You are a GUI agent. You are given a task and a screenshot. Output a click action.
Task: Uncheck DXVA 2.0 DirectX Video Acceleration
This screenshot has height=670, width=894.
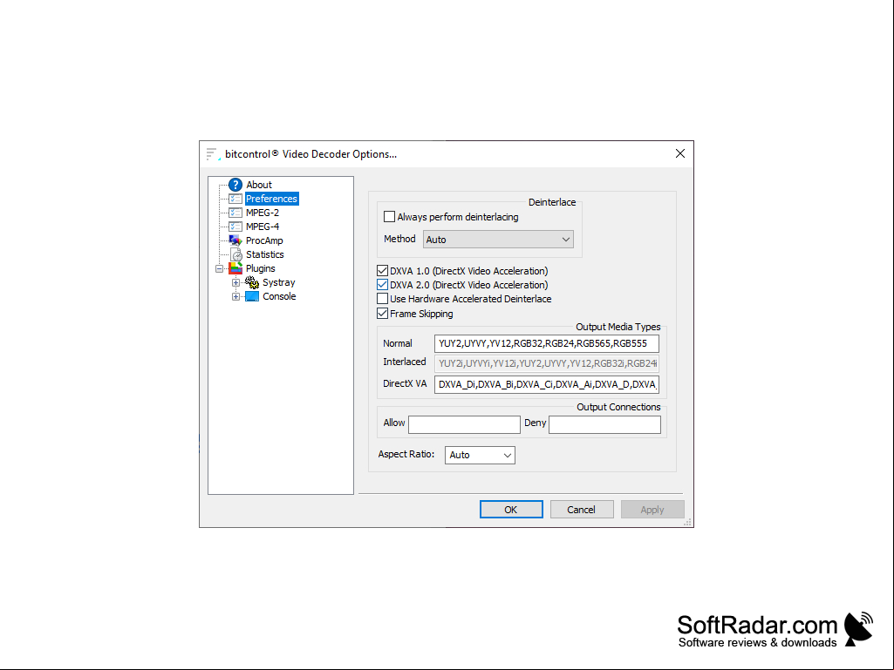tap(383, 285)
